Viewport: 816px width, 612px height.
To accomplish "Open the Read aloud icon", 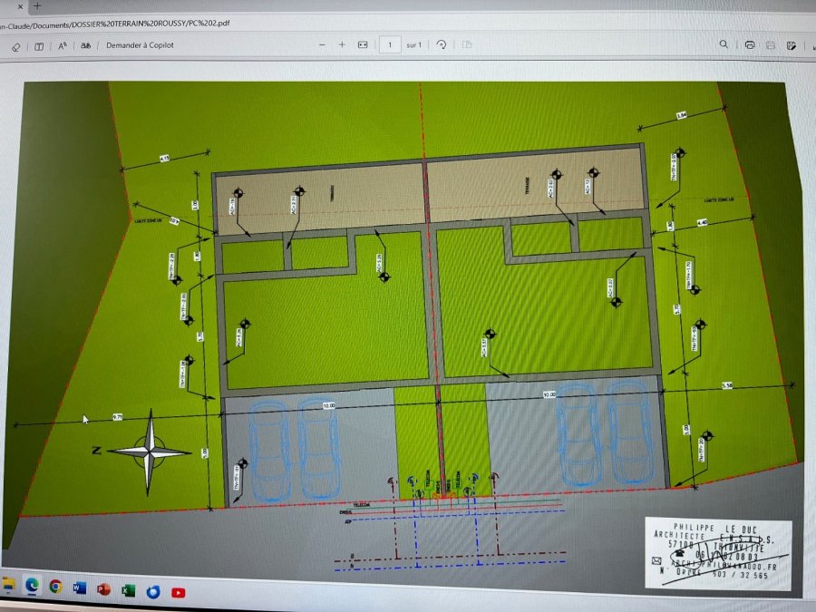I will point(63,46).
